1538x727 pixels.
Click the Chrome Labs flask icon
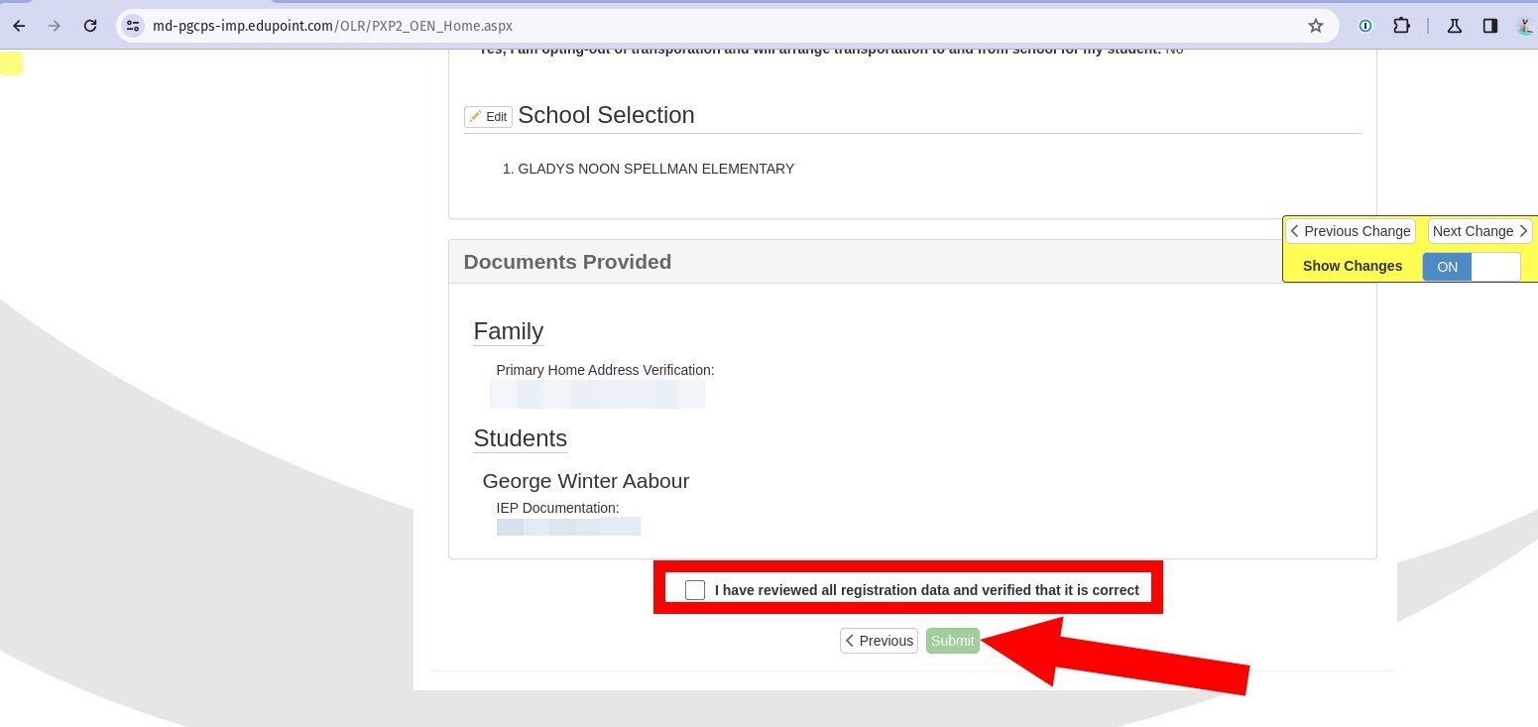tap(1455, 26)
